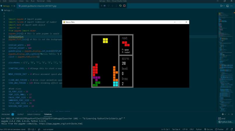Run the Python file with the play icon
Image resolution: width=235 pixels, height=131 pixels.
click(x=221, y=6)
